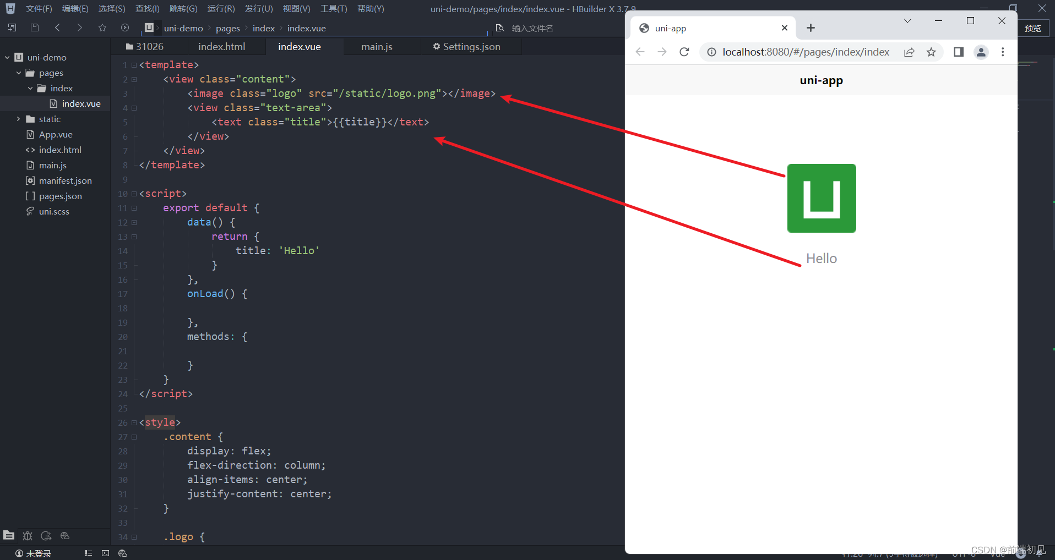Image resolution: width=1055 pixels, height=560 pixels.
Task: Open the project manager icon at sidebar bottom
Action: 9,535
